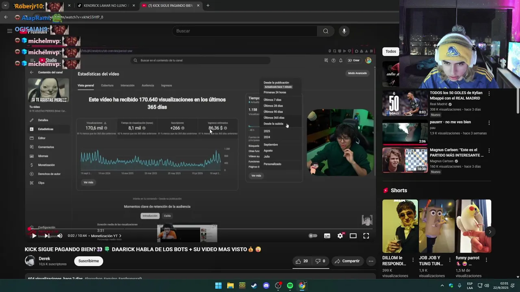Open the Real Madrid channel link

tap(438, 104)
